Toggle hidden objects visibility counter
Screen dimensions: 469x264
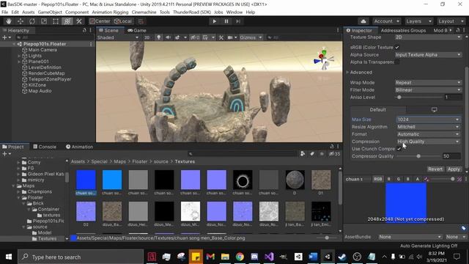[x=195, y=37]
